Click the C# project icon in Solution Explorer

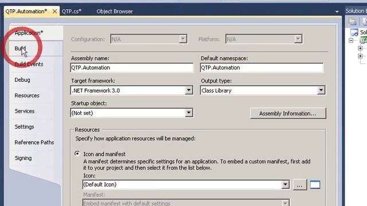(364, 41)
